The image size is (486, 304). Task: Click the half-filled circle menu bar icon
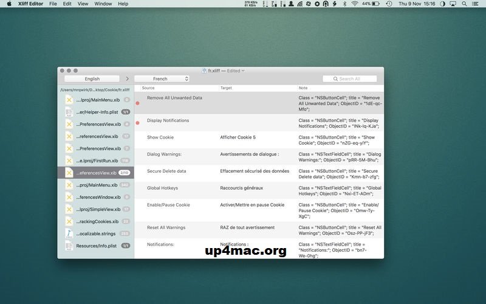[443, 4]
